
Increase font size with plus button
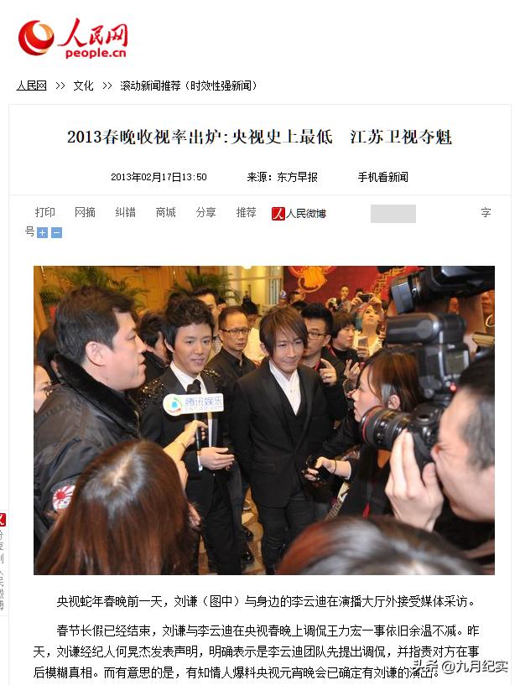click(x=43, y=233)
